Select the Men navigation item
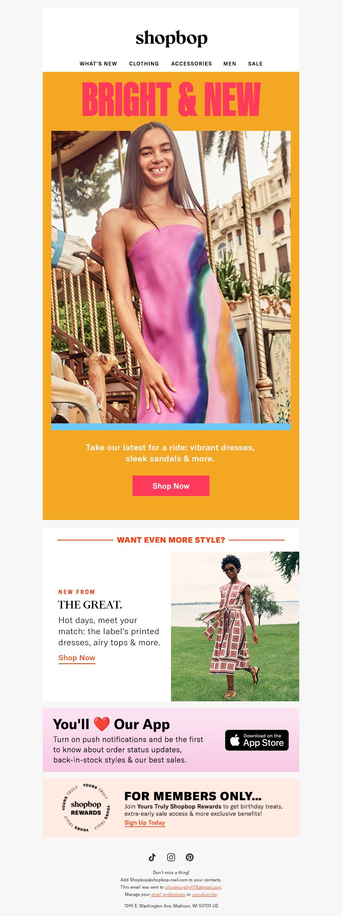 [230, 64]
